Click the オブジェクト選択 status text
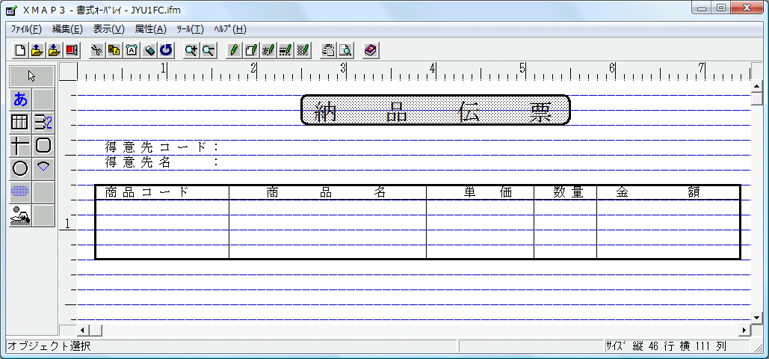This screenshot has height=359, width=769. click(x=49, y=346)
